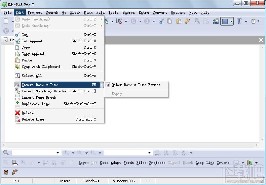Image resolution: width=266 pixels, height=185 pixels.
Task: Click the replace text input field
Action: pos(126,153)
